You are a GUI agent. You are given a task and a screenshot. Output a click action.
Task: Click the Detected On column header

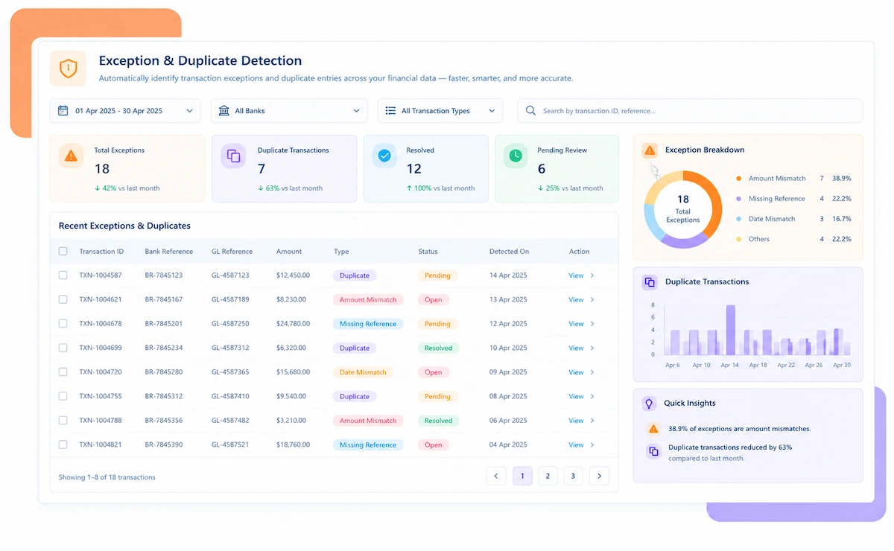509,252
